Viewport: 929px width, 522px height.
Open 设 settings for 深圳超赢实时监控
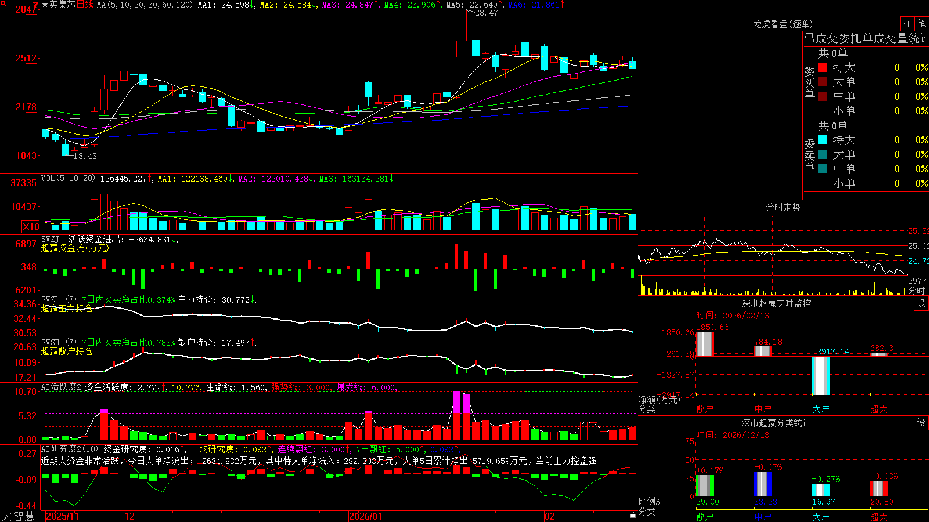[921, 303]
